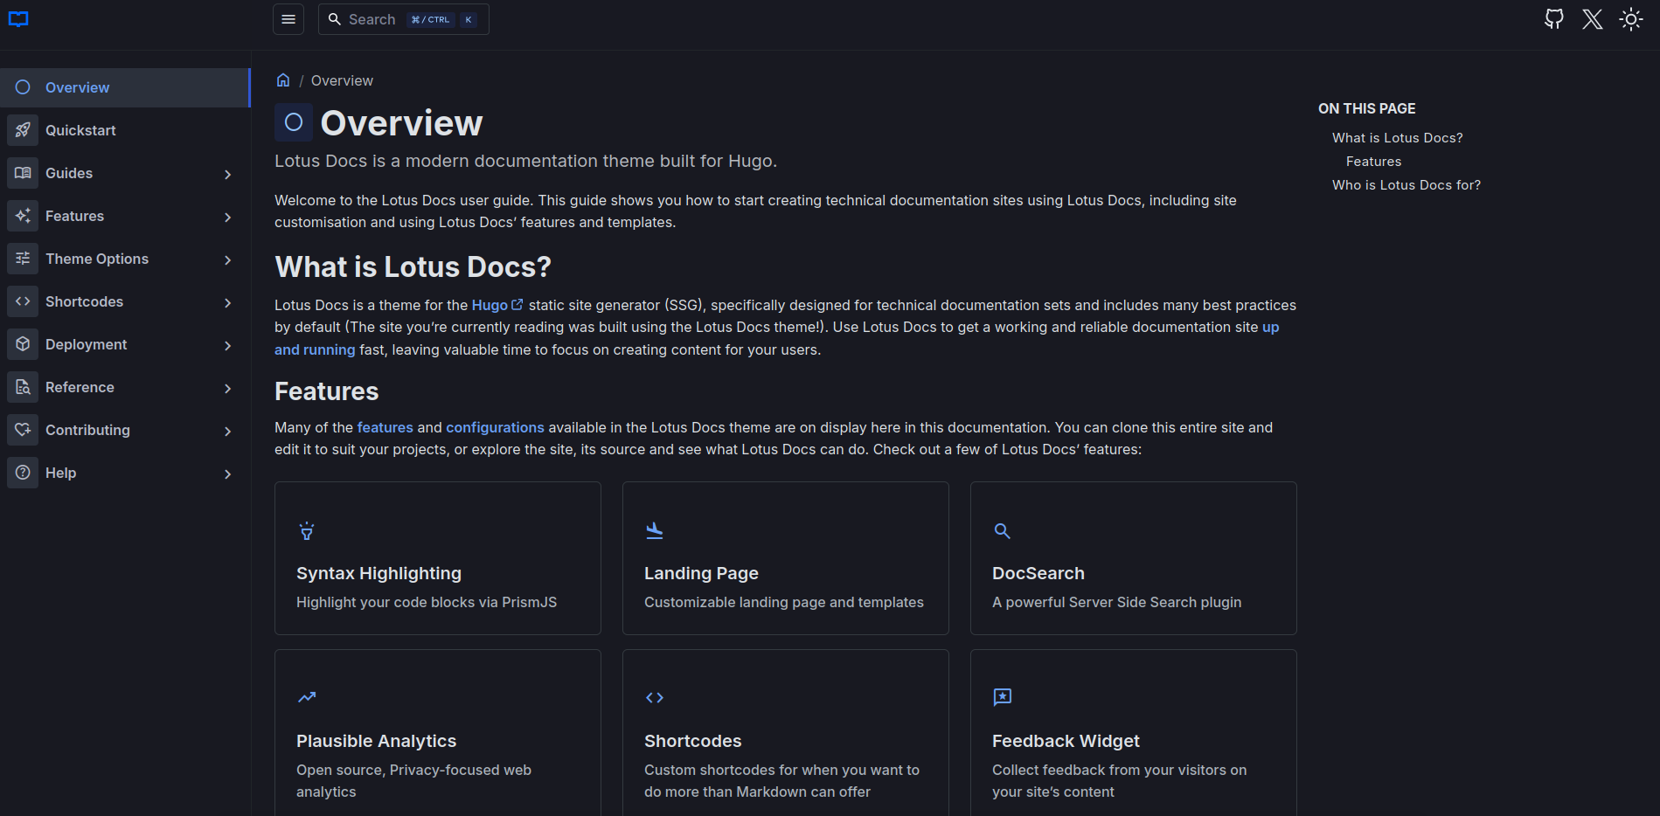Open the GitHub repository icon
The height and width of the screenshot is (816, 1660).
click(1553, 19)
